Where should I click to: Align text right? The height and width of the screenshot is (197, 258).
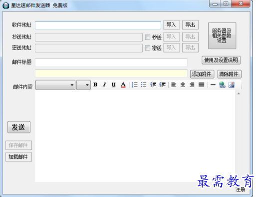point(192,84)
